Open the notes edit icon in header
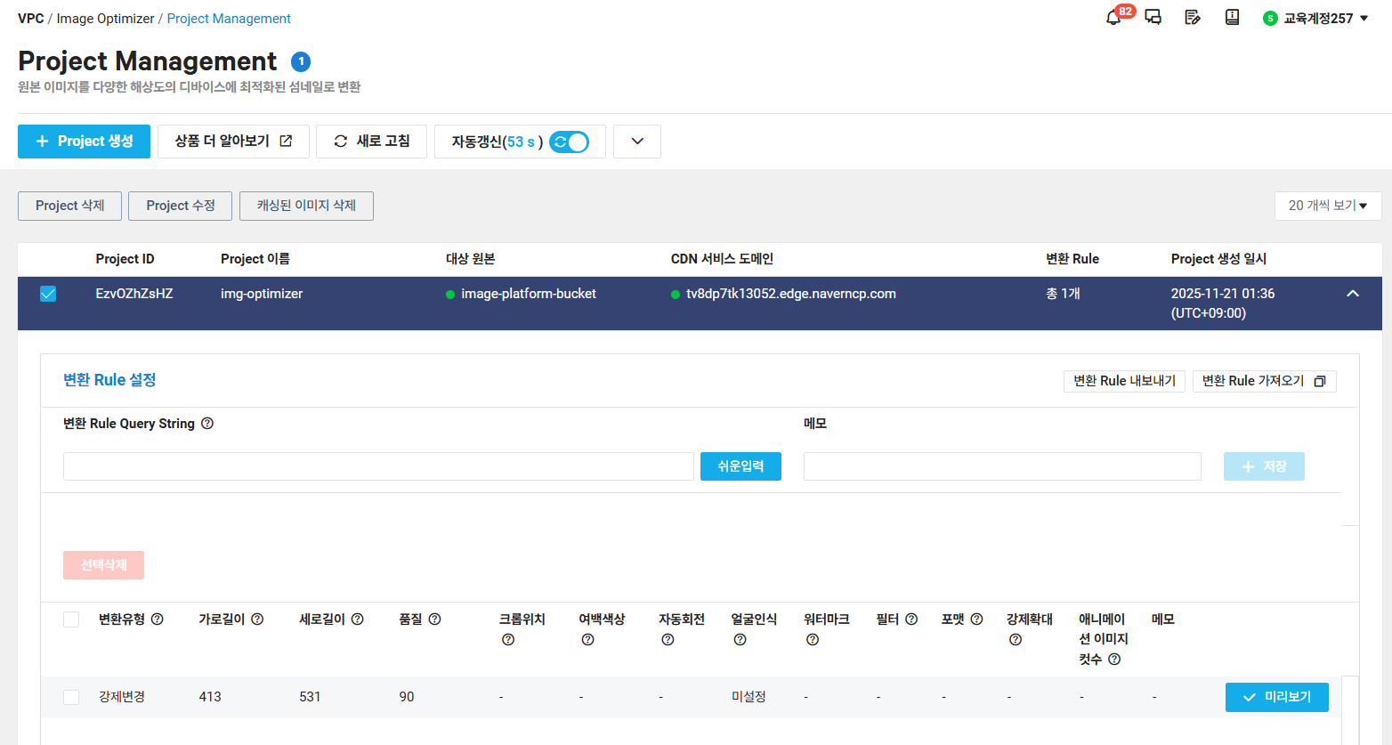Viewport: 1392px width, 745px height. click(x=1193, y=17)
